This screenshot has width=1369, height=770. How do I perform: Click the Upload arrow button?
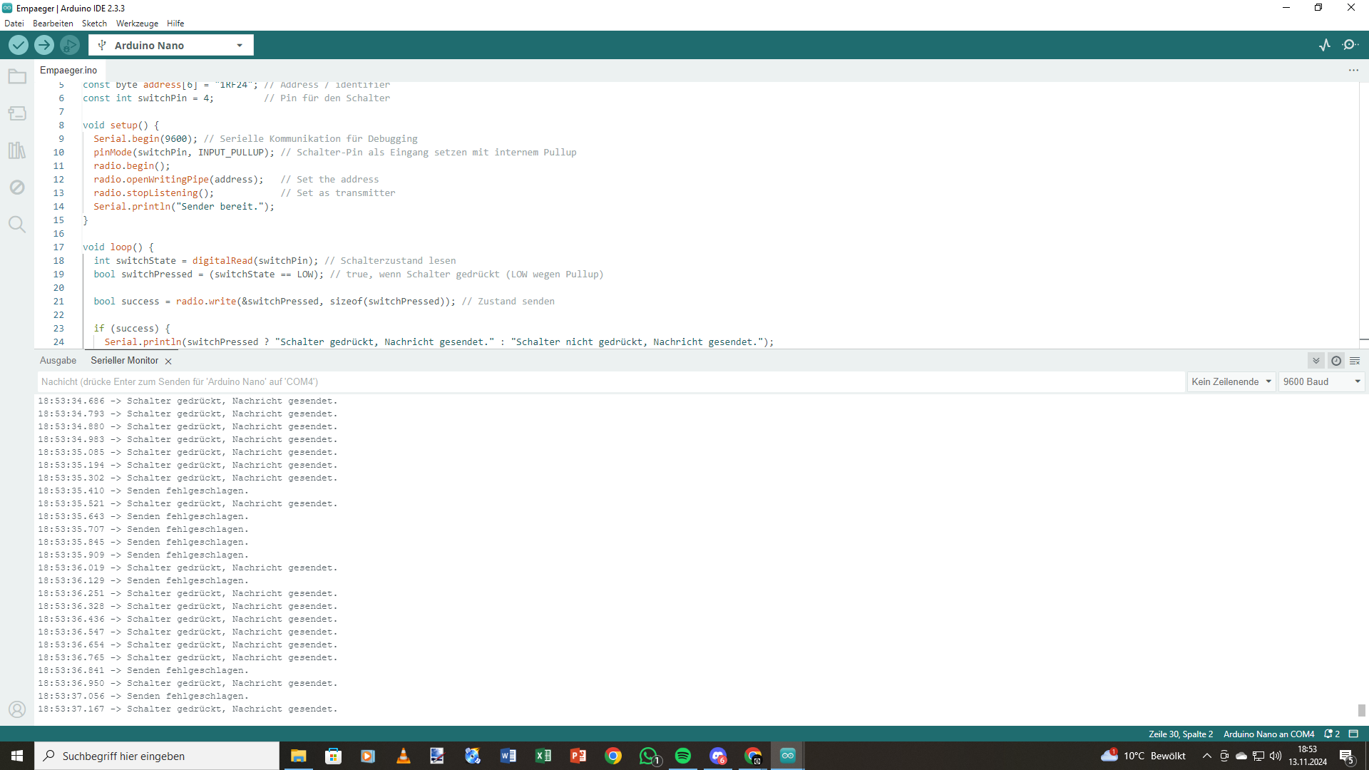coord(44,45)
